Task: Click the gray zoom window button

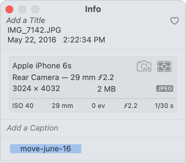Action: tap(35, 9)
